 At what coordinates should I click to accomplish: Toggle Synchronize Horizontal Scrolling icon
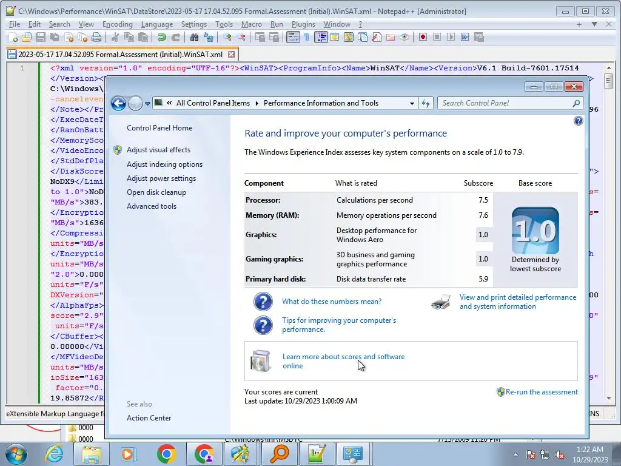[274, 37]
